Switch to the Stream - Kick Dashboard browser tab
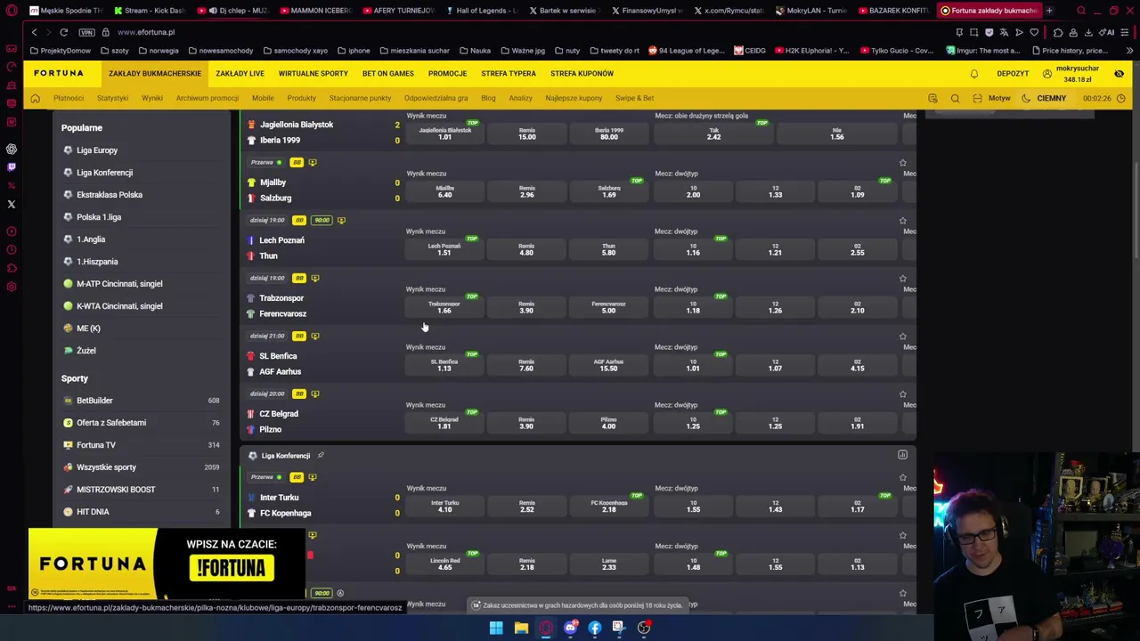Viewport: 1140px width, 641px height. (x=150, y=11)
